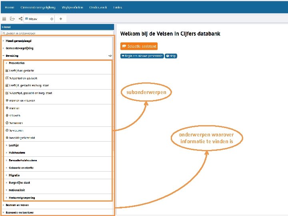Click the share icon in toolbar
Image resolution: width=288 pixels, height=216 pixels.
(20, 19)
